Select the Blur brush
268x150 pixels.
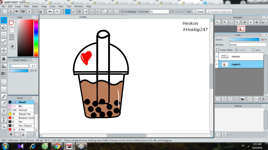click(21, 106)
